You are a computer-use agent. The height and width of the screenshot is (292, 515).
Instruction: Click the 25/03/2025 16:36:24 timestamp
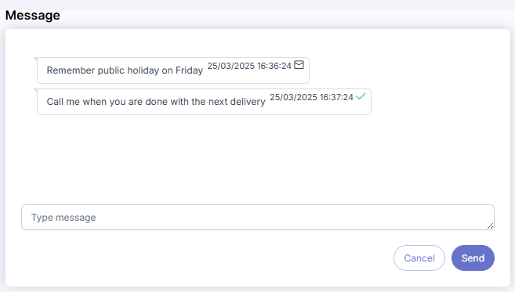(x=249, y=66)
